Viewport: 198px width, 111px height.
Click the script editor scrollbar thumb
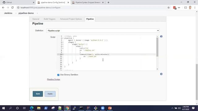coord(157,47)
